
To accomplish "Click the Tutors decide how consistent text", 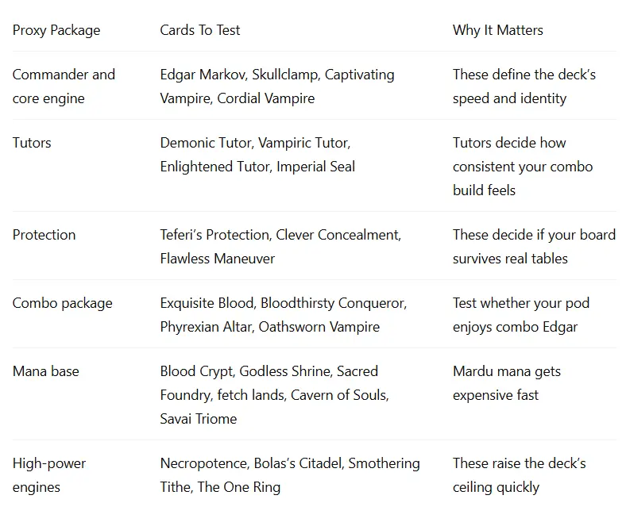I will point(523,167).
